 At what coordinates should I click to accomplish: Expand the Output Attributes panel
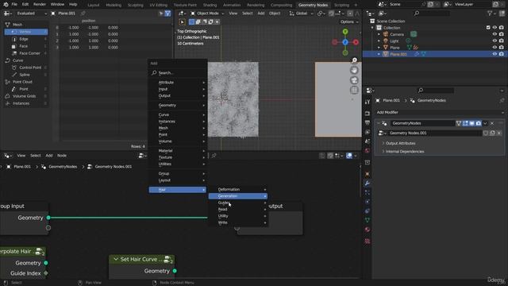pos(400,143)
